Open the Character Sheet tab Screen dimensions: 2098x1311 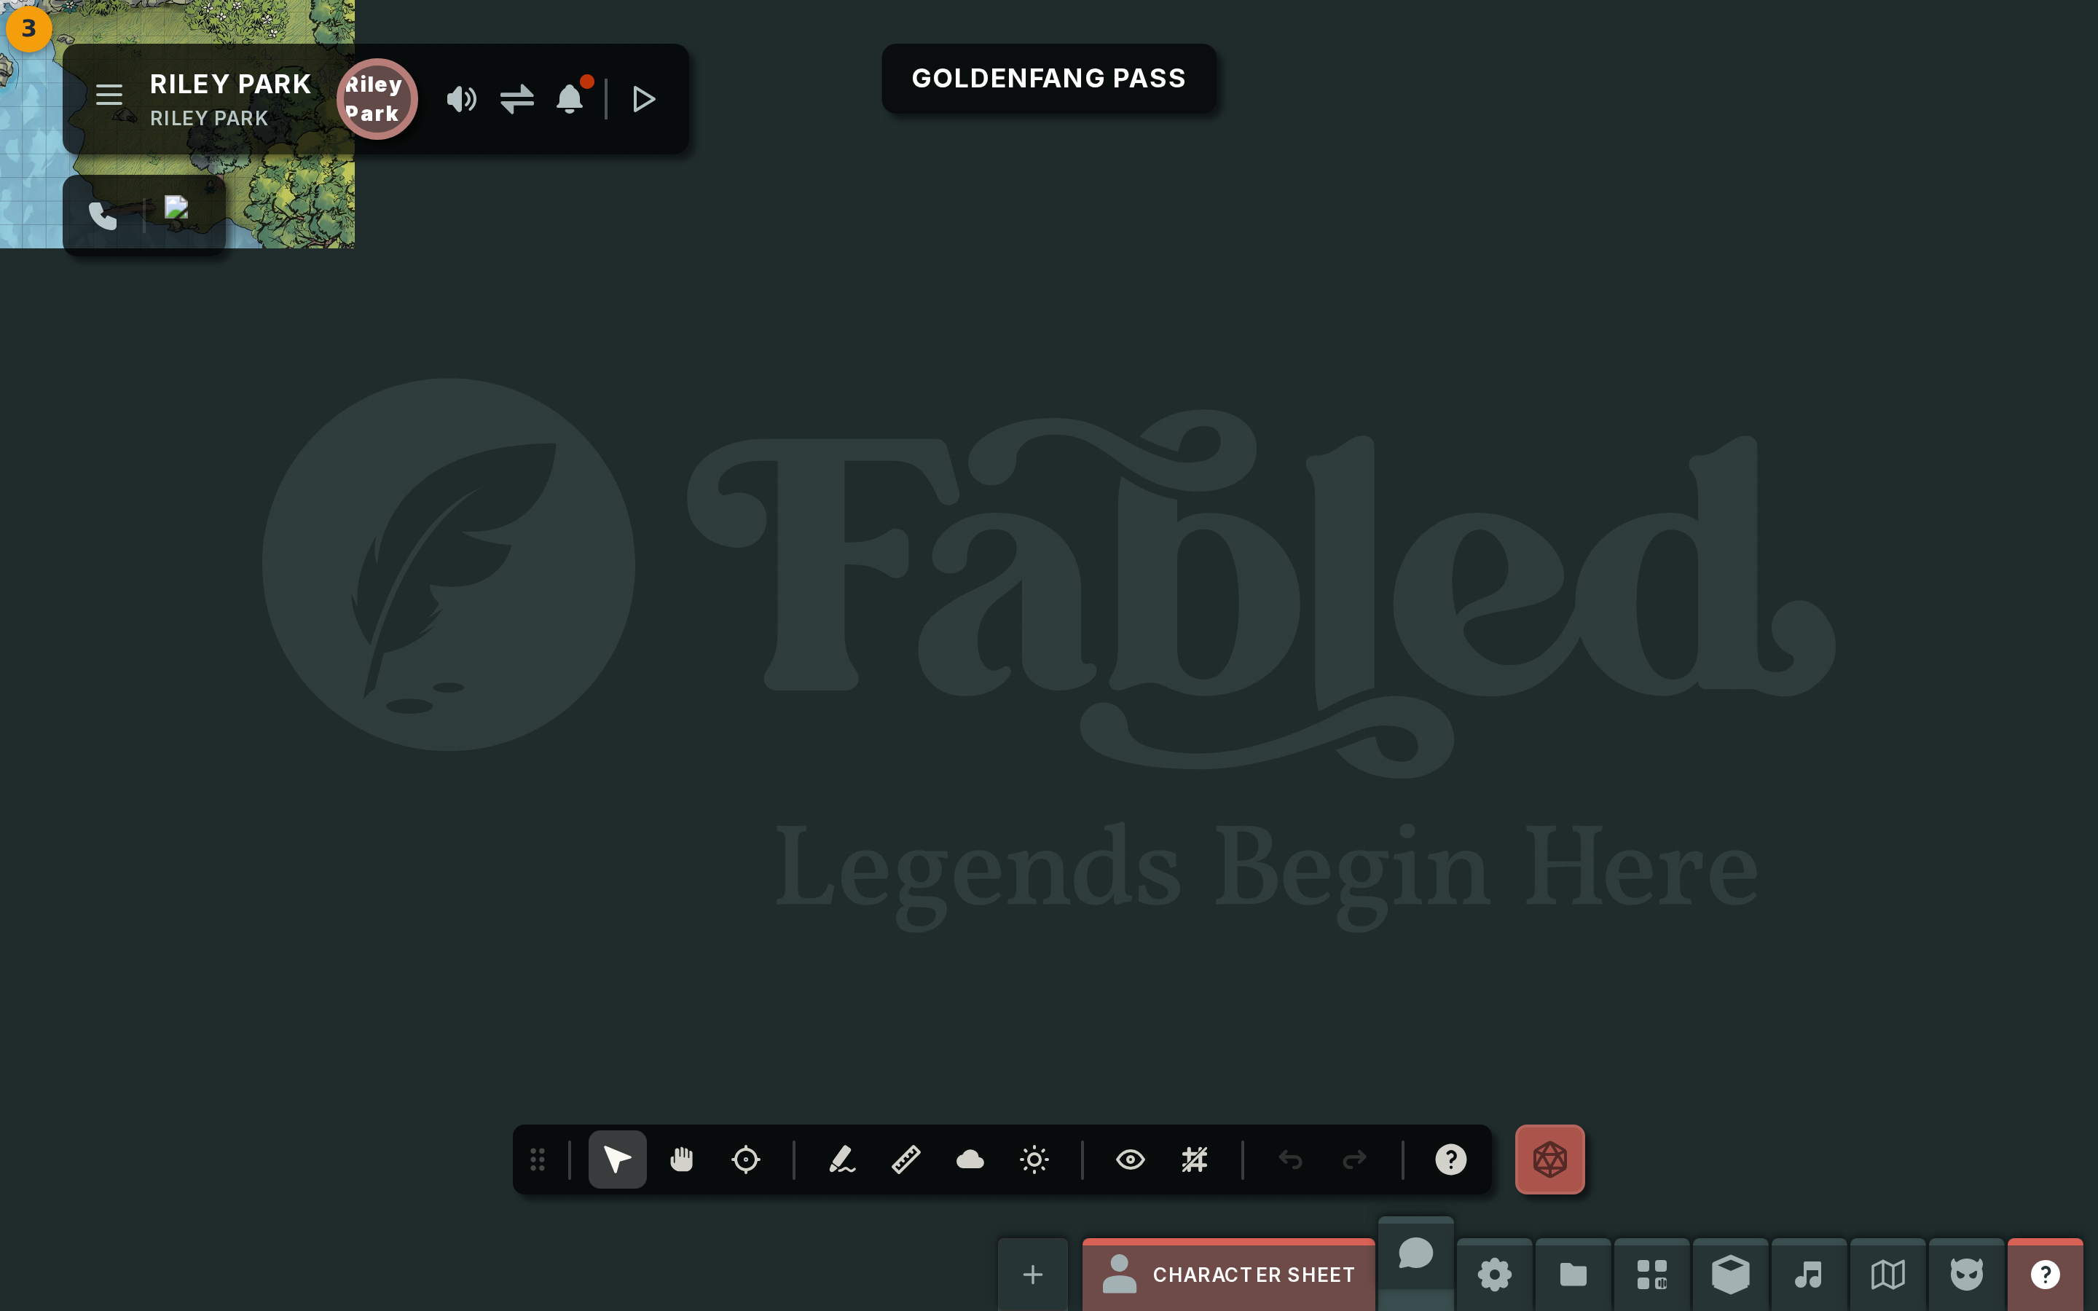[x=1228, y=1275]
